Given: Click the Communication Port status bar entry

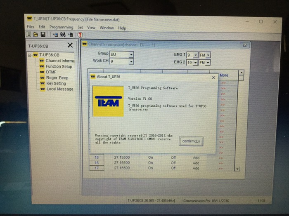Looking at the screenshot, I should click(197, 201).
